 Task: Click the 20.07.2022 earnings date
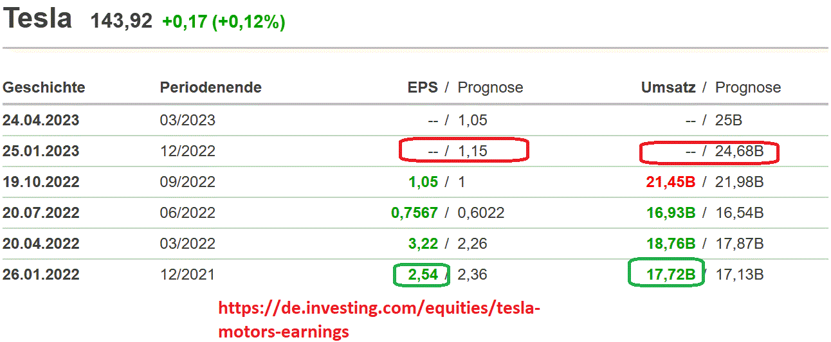tap(41, 213)
